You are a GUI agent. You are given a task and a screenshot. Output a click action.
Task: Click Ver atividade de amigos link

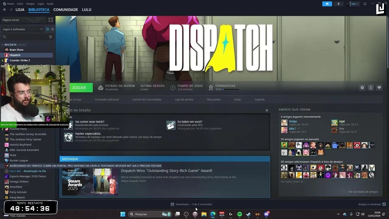(363, 192)
